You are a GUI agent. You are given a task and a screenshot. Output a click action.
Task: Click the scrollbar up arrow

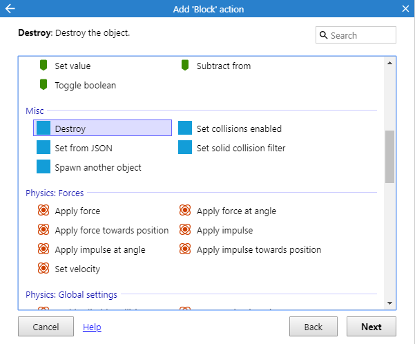pos(390,63)
